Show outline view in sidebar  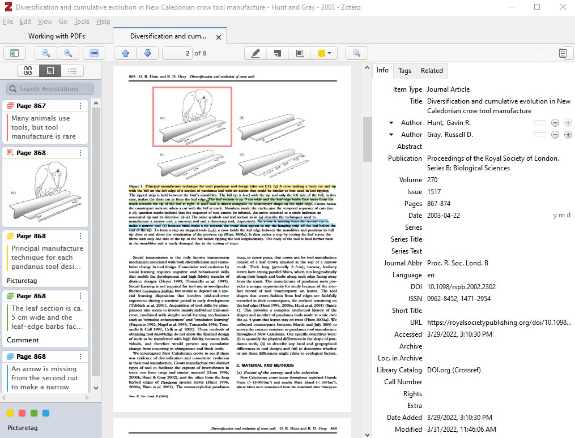73,70
